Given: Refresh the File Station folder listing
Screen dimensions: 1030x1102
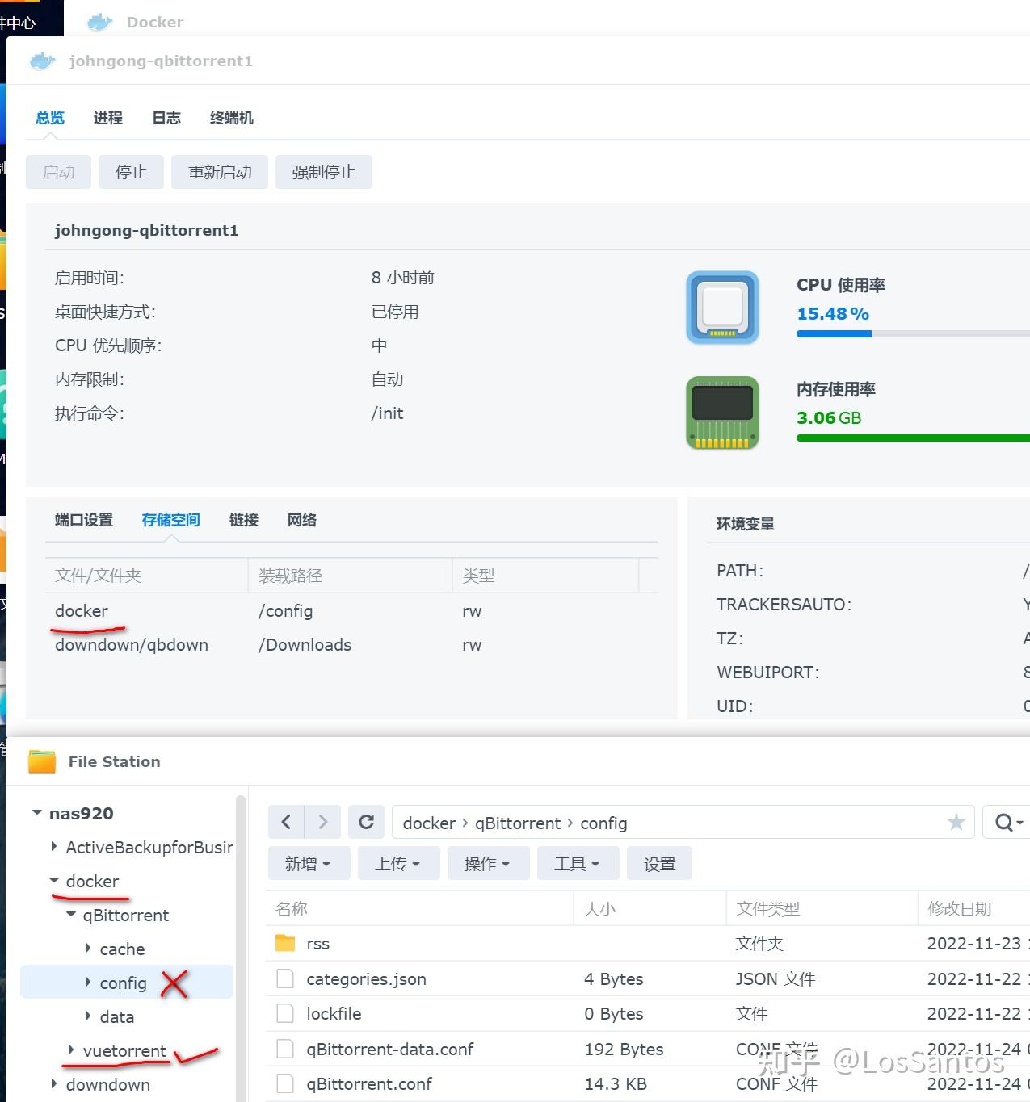Looking at the screenshot, I should click(366, 822).
